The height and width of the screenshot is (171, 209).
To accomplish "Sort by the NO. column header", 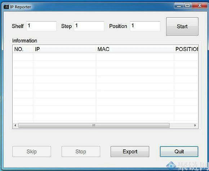I will click(x=23, y=49).
